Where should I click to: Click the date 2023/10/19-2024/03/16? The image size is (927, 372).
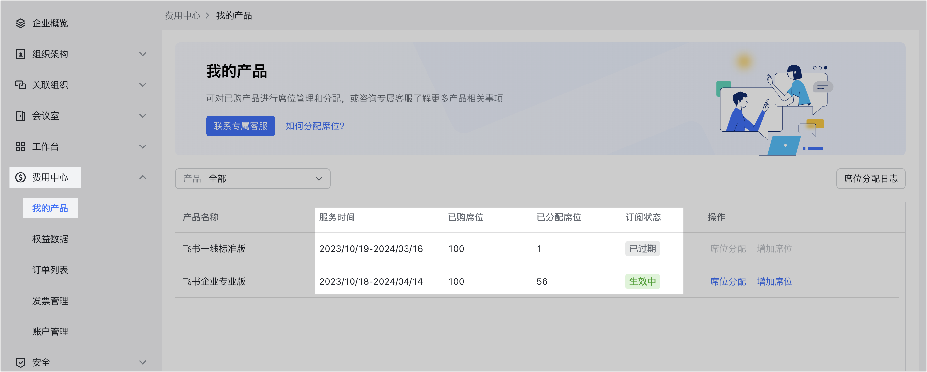pyautogui.click(x=371, y=249)
